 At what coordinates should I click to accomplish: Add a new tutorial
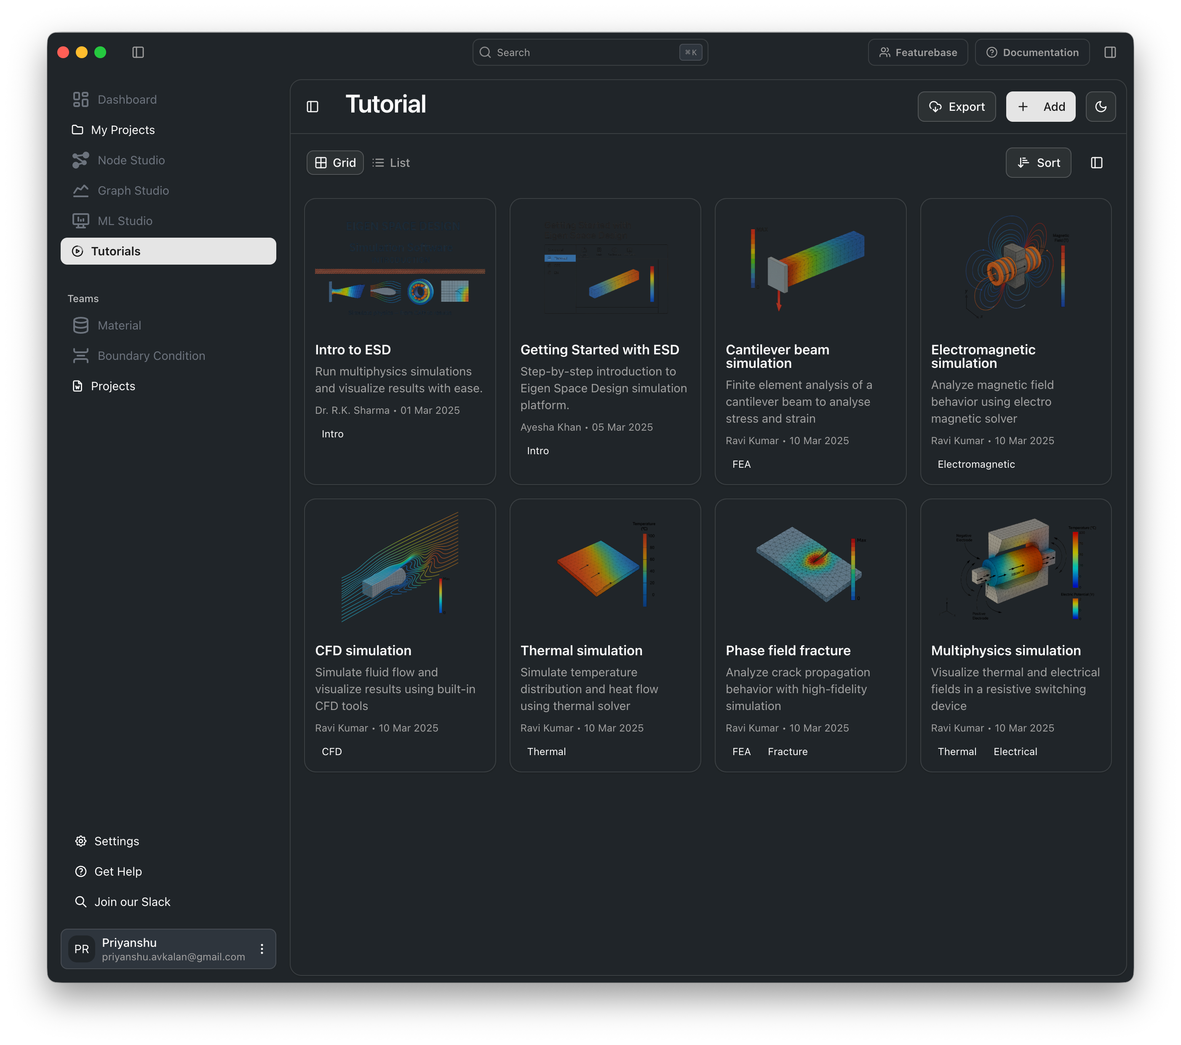[x=1041, y=107]
